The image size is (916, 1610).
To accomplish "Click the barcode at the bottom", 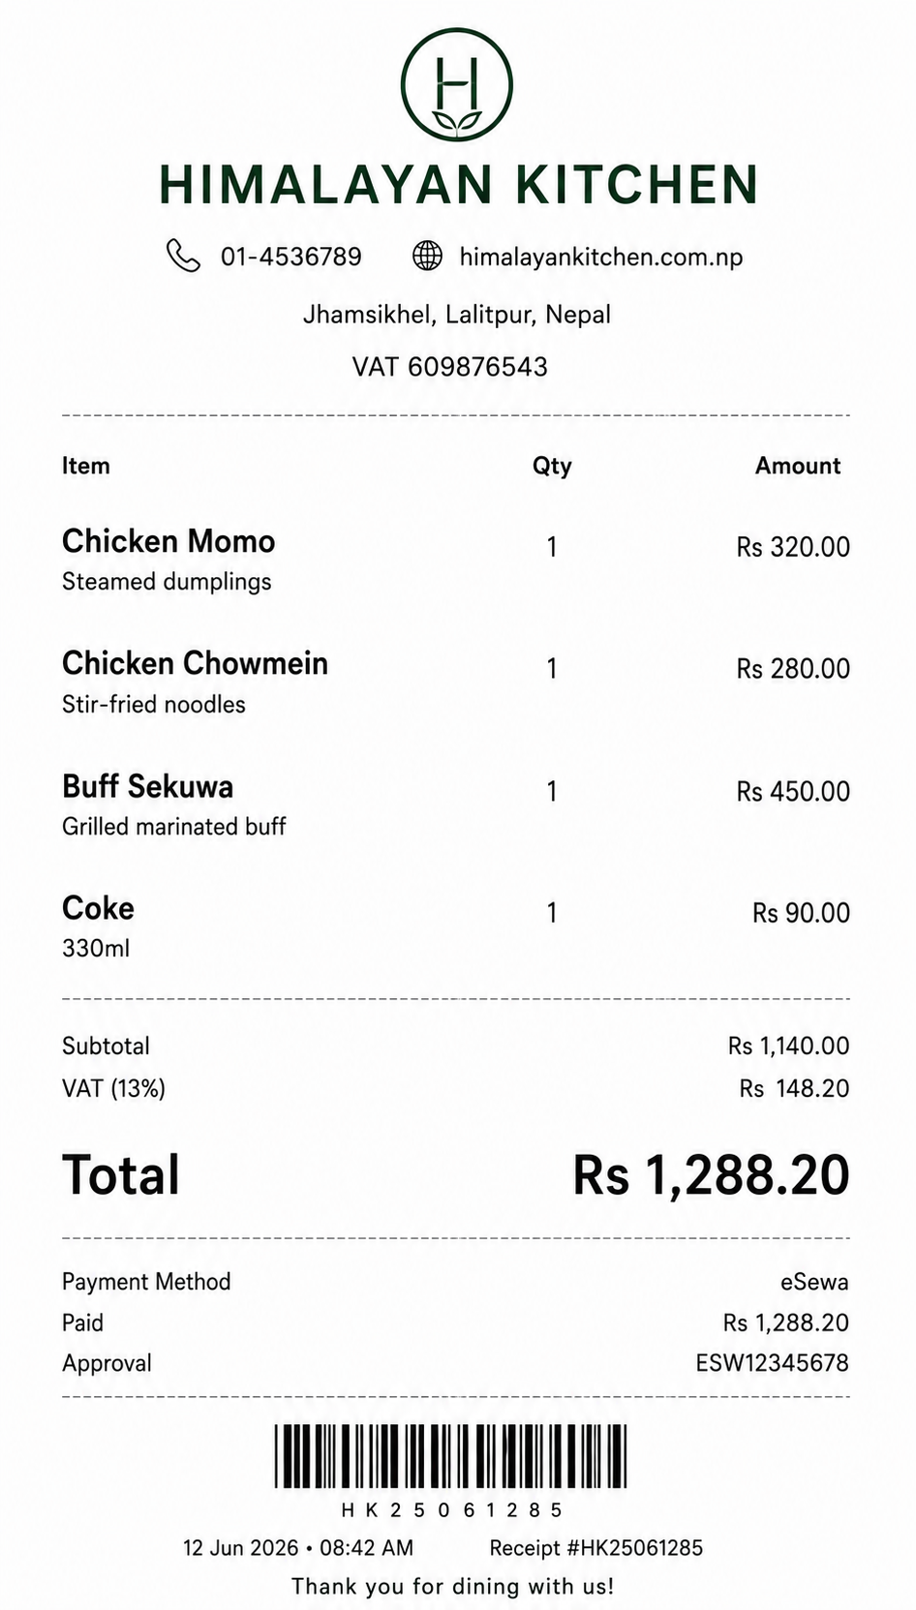I will coord(451,1456).
